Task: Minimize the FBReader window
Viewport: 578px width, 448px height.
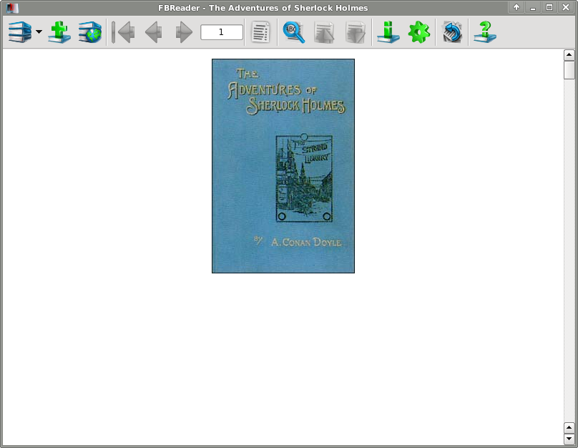Action: point(533,7)
